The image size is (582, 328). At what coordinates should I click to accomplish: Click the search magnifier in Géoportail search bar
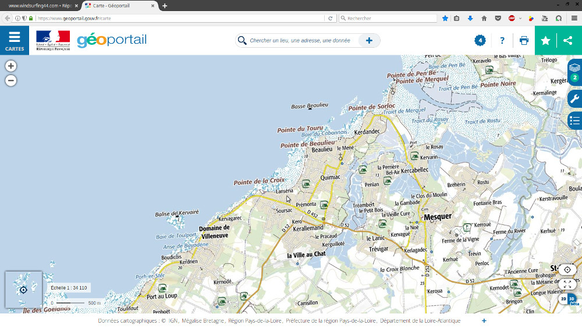(x=242, y=40)
